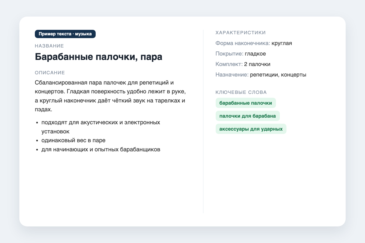365x243 pixels.
Task: Select the "палочки для барабана" keyword tag
Action: pos(248,116)
